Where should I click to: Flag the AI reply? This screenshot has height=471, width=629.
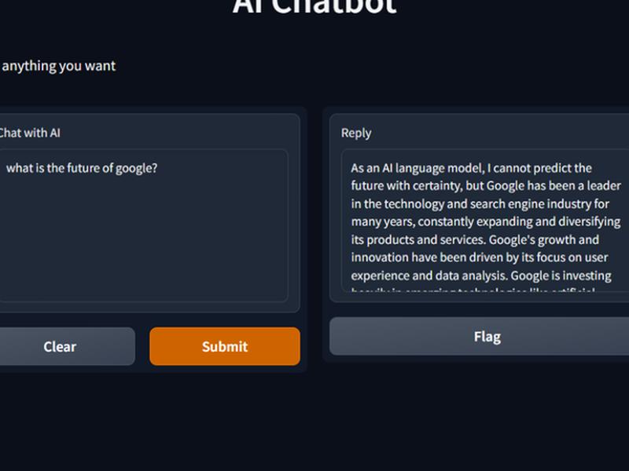(x=479, y=337)
